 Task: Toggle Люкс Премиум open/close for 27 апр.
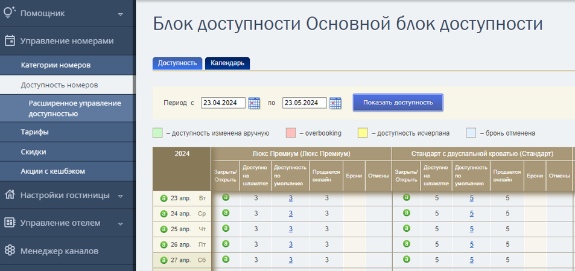(226, 259)
